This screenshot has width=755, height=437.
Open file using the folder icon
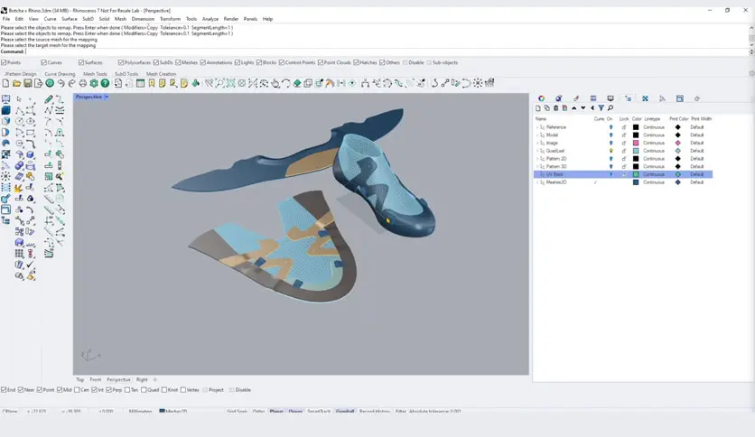[x=16, y=83]
